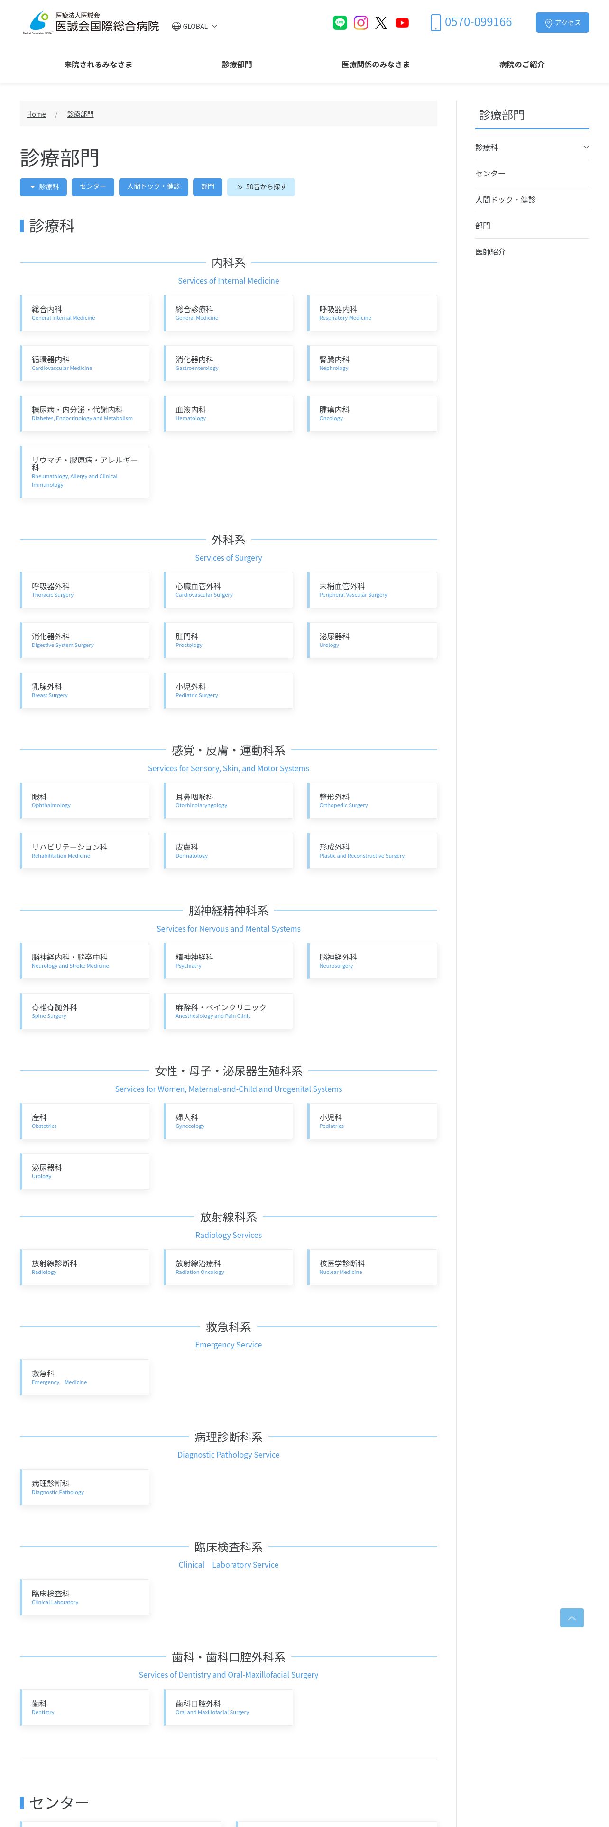
Task: Open the YouTube icon link
Action: click(x=402, y=23)
